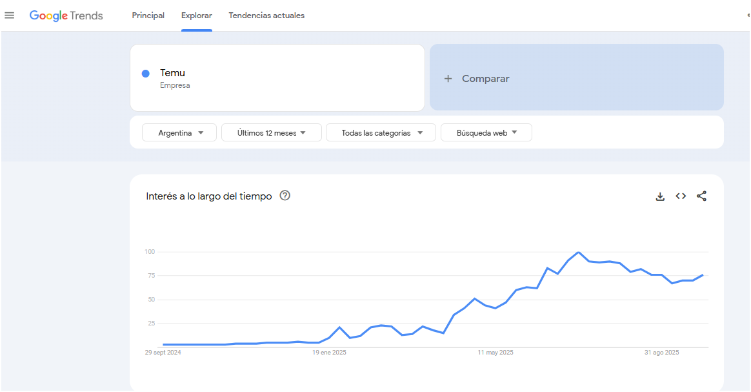Open the hamburger main menu

coord(9,15)
